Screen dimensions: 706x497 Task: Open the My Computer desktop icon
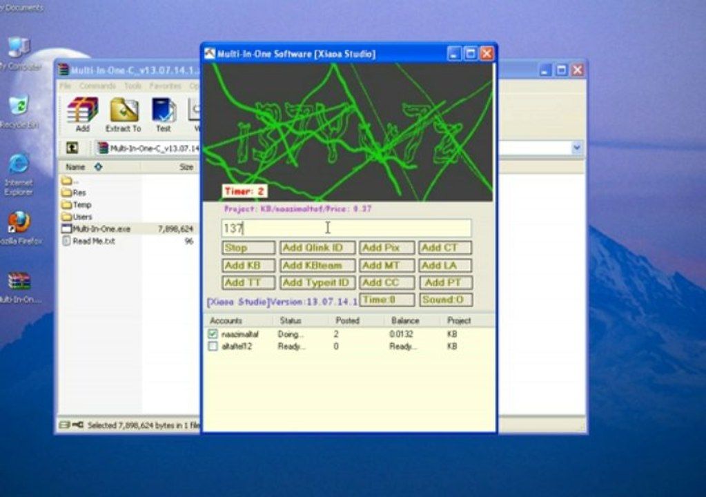click(19, 53)
